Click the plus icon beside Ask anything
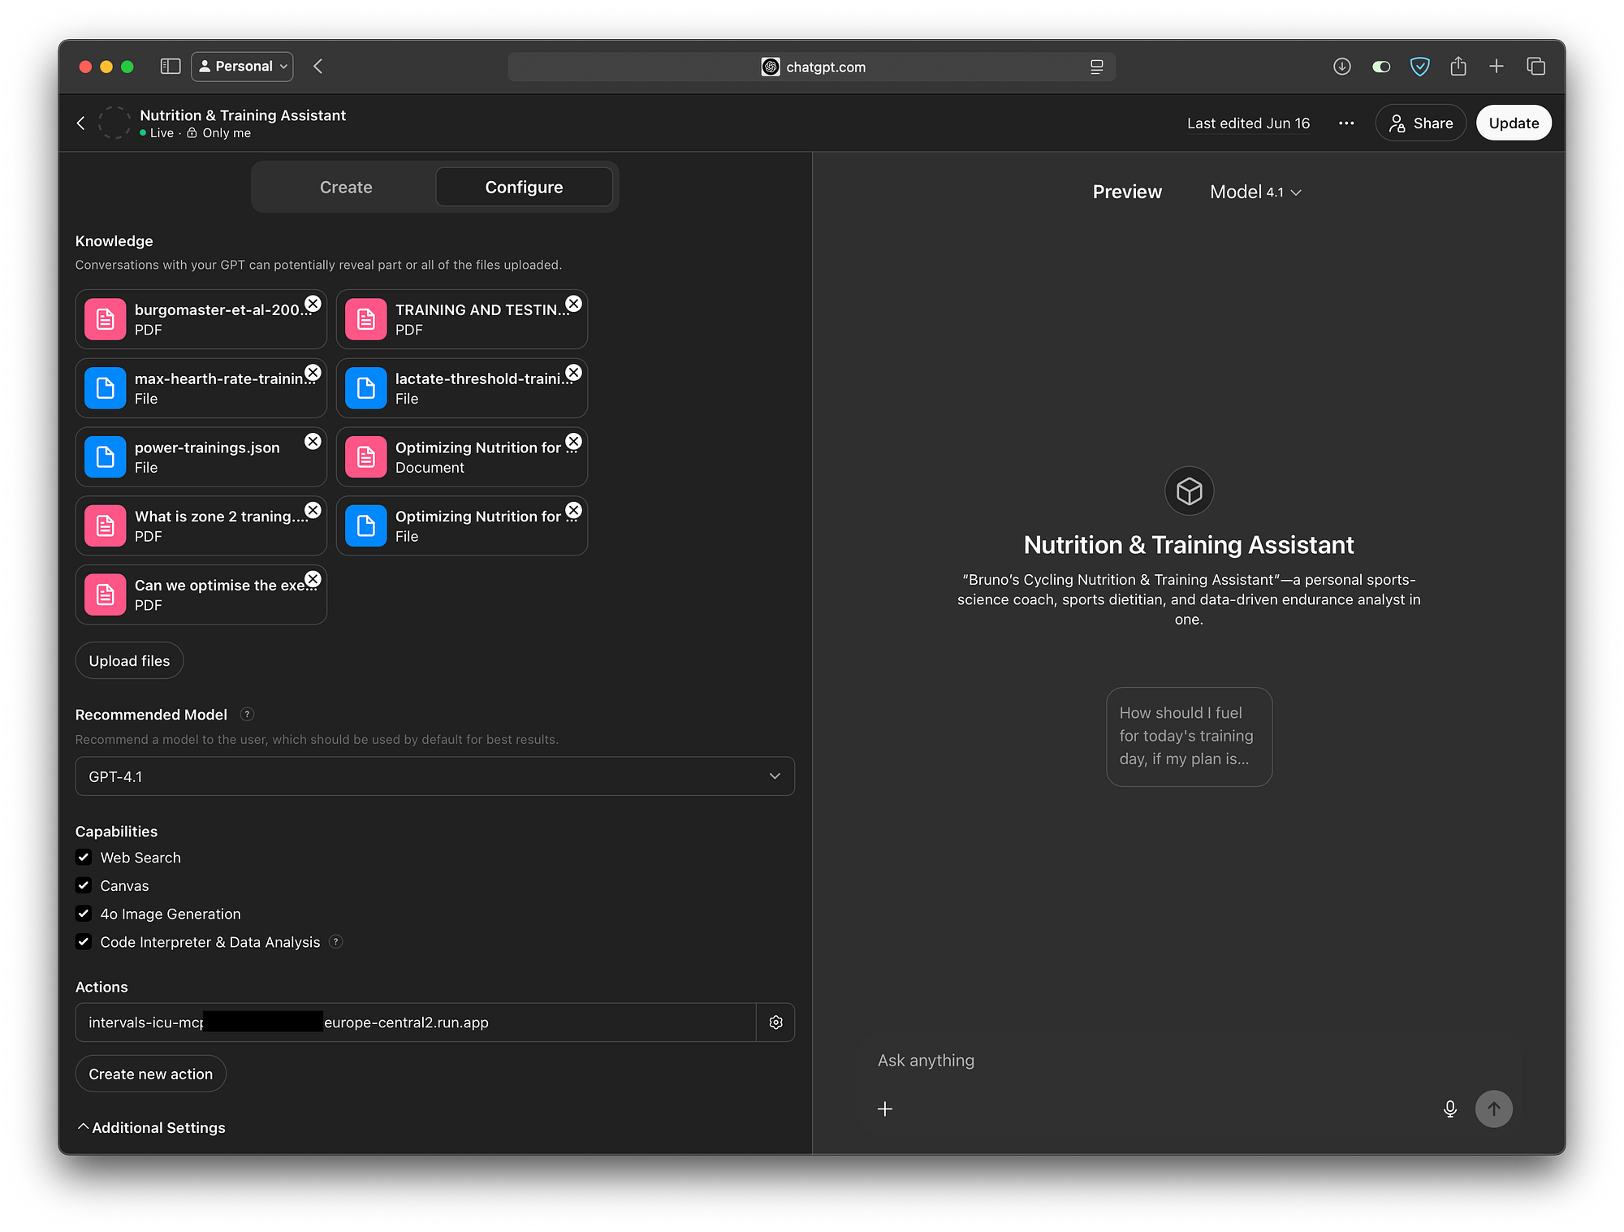The image size is (1624, 1232). pos(884,1109)
